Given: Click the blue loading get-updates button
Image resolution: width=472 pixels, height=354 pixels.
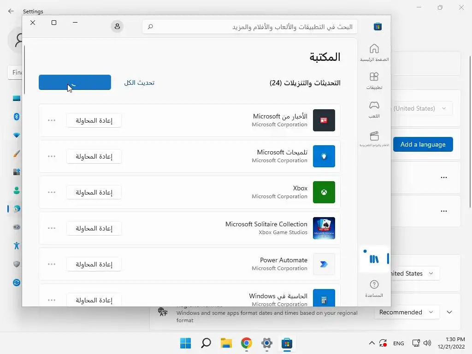Looking at the screenshot, I should pyautogui.click(x=75, y=82).
